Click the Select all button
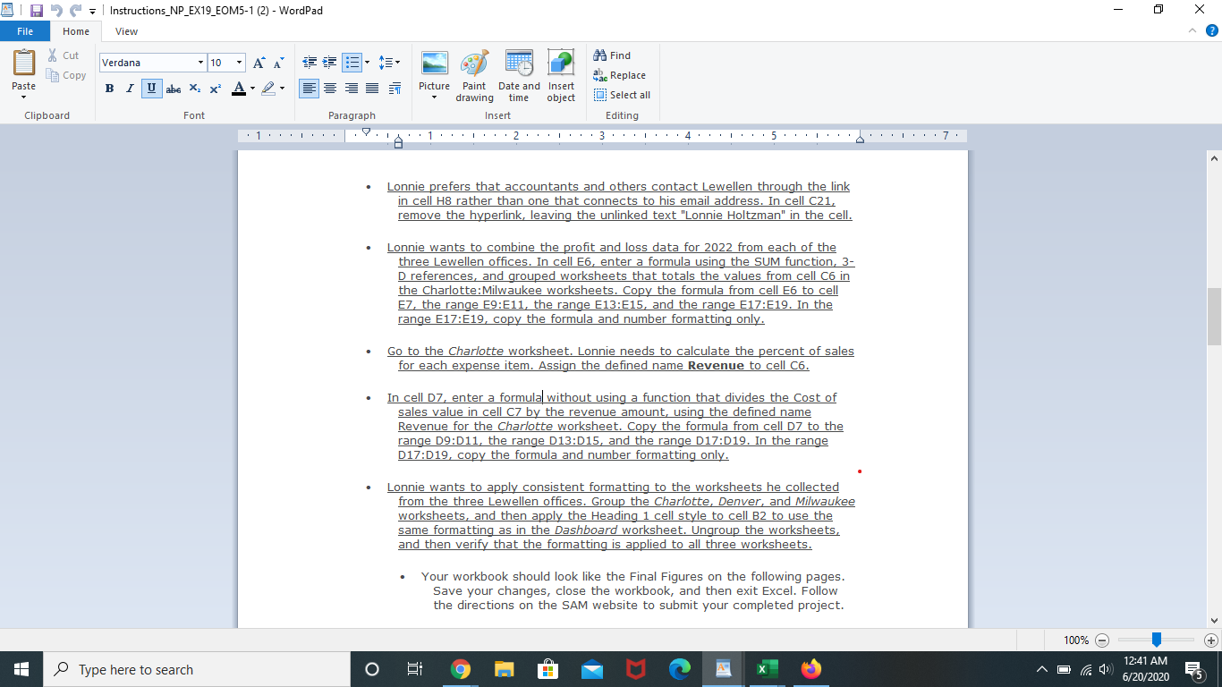The image size is (1222, 687). [x=622, y=95]
